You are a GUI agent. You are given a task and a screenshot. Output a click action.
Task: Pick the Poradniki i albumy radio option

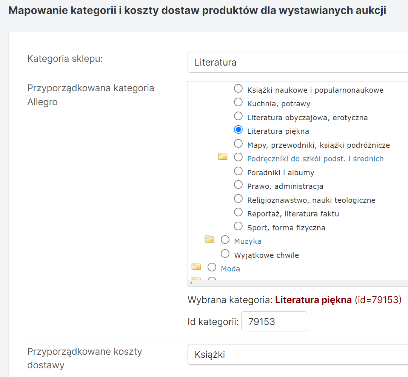[x=238, y=171]
